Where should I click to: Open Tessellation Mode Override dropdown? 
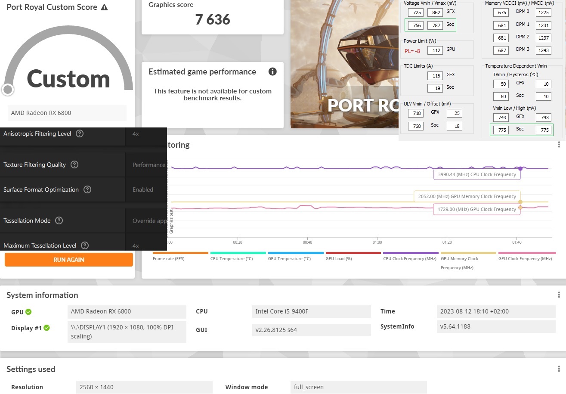tap(146, 220)
